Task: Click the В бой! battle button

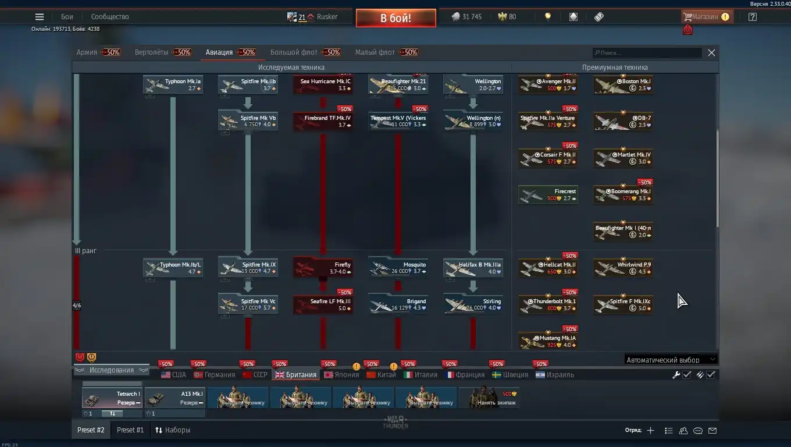Action: (396, 18)
